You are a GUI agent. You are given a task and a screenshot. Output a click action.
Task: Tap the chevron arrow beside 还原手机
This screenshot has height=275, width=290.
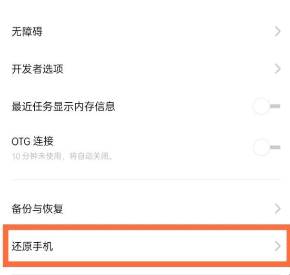tap(277, 246)
